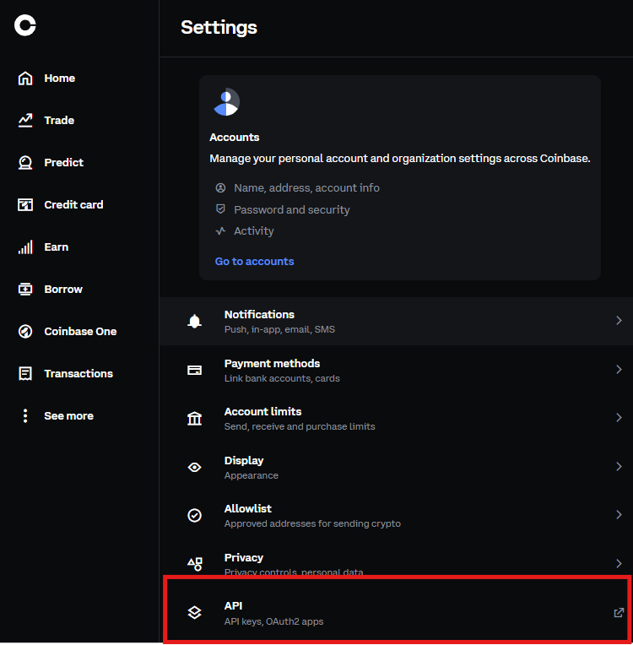This screenshot has width=633, height=645.
Task: Click 'Manage your personal account' description text
Action: tap(400, 159)
